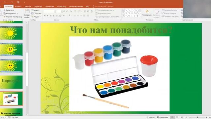Image resolution: width=211 pixels, height=119 pixels.
Task: Switch to the Переходы tab
Action: click(x=38, y=7)
